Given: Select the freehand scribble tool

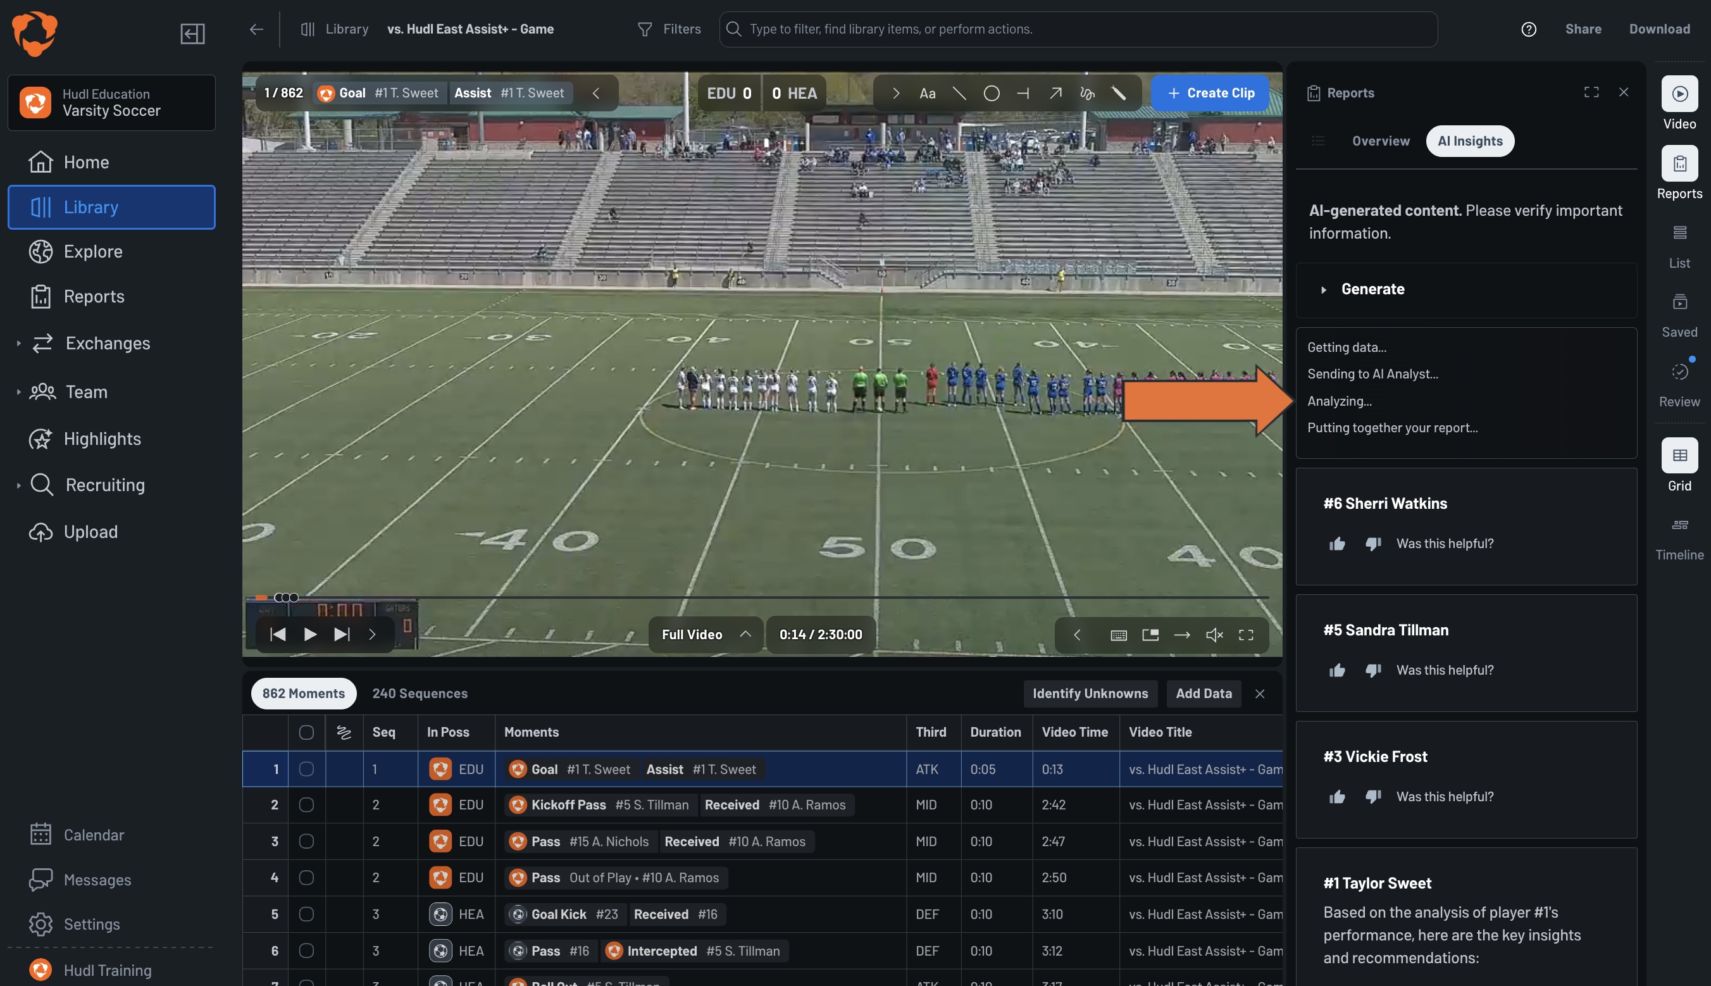Looking at the screenshot, I should tap(1086, 94).
